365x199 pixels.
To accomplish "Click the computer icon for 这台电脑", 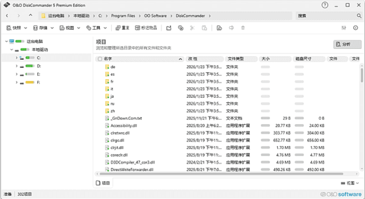I will (12, 42).
